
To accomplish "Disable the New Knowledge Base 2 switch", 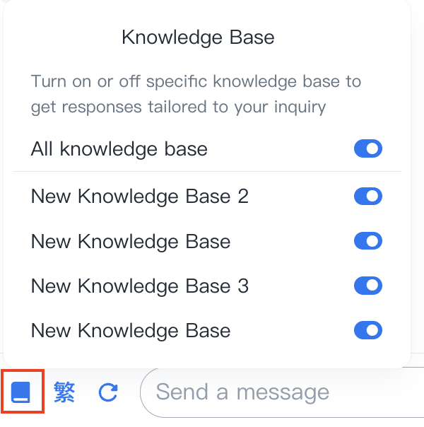I will [x=367, y=196].
